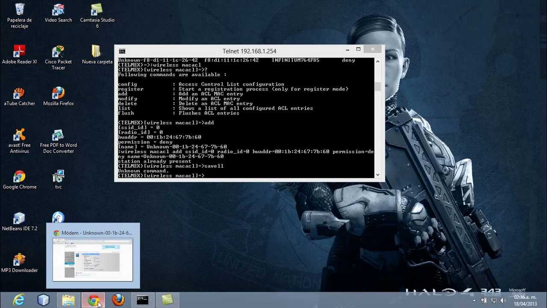The height and width of the screenshot is (308, 547).
Task: Click the 'delete' command row in Telnet
Action: coord(185,104)
